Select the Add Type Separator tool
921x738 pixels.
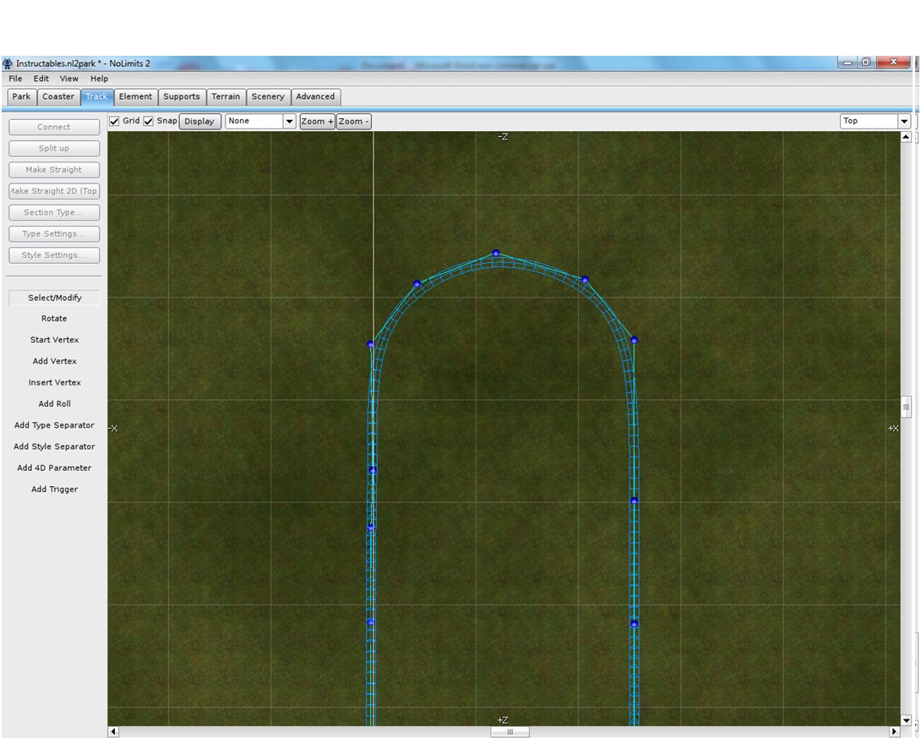(54, 425)
